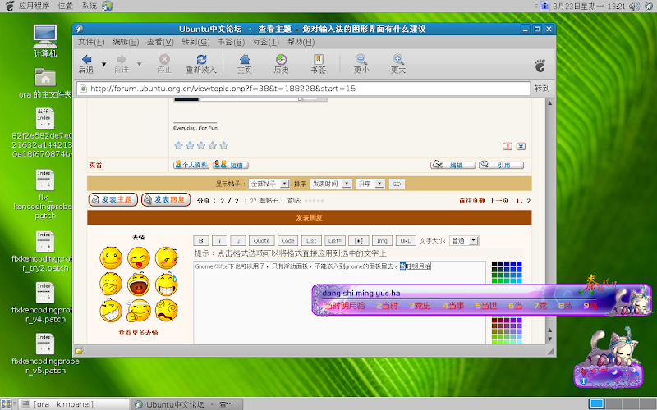Click 发表主题 new topic button
657x410 pixels.
113,199
